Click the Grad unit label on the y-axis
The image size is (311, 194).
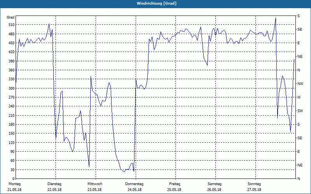coord(10,17)
